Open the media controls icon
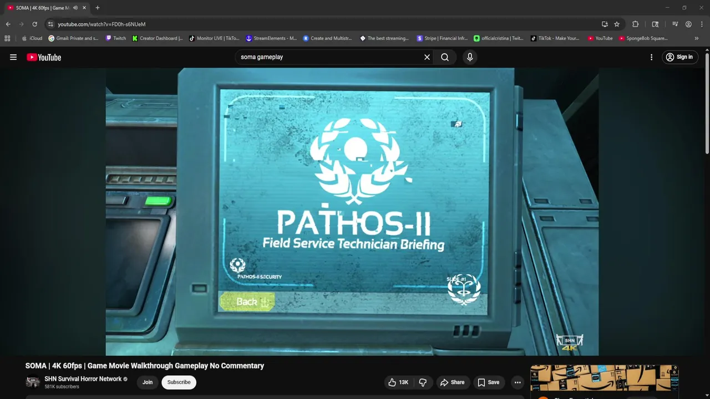The image size is (710, 399). click(675, 24)
